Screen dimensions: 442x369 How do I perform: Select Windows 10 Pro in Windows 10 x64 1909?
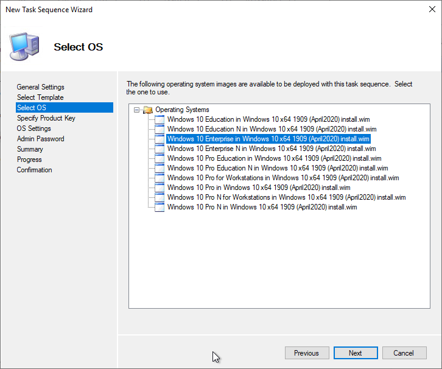[x=259, y=188]
